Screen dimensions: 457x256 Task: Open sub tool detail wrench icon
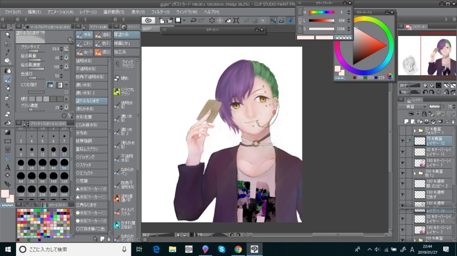[x=71, y=116]
